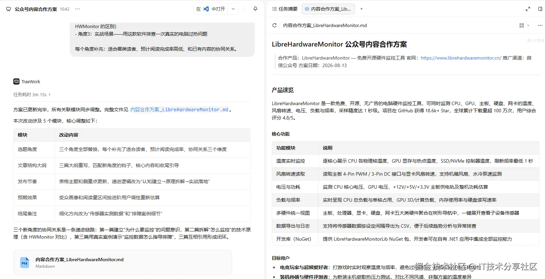Click the 数据导出与日志 row label
545x279 pixels.
click(x=293, y=226)
